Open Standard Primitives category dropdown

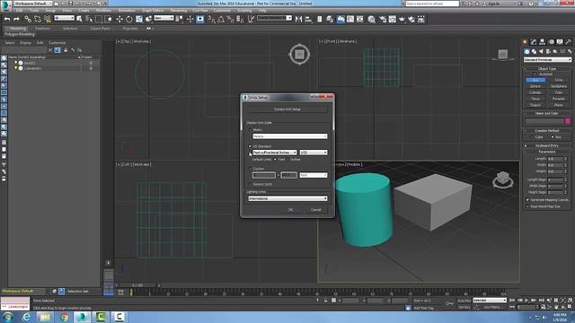(547, 60)
